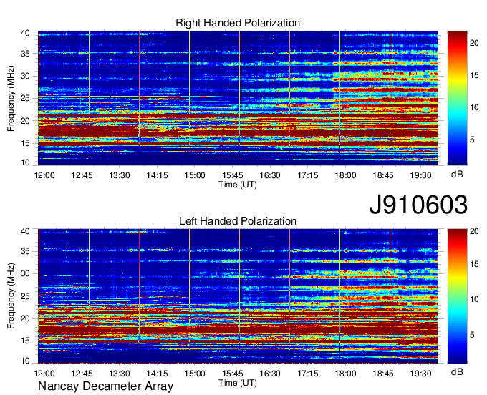Pick the 18:45 tick on Left Handed plot

[x=383, y=374]
